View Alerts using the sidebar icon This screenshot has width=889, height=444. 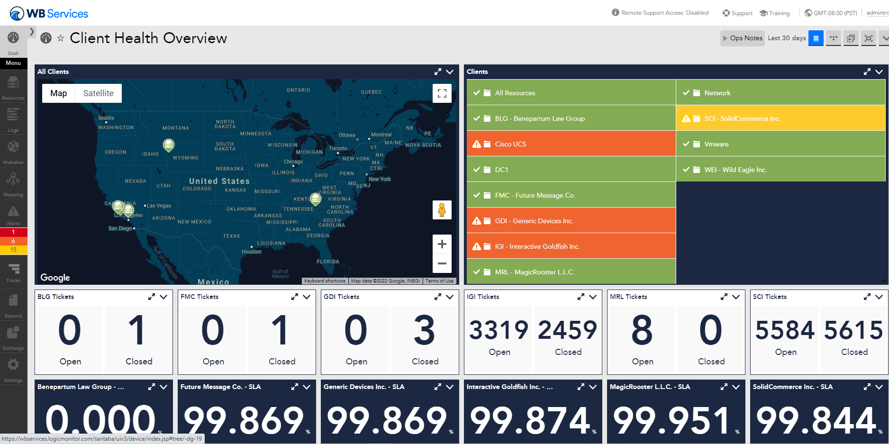(x=13, y=212)
